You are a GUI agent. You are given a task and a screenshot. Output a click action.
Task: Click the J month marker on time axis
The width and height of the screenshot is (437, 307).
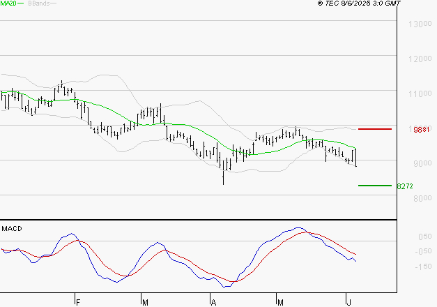point(349,301)
